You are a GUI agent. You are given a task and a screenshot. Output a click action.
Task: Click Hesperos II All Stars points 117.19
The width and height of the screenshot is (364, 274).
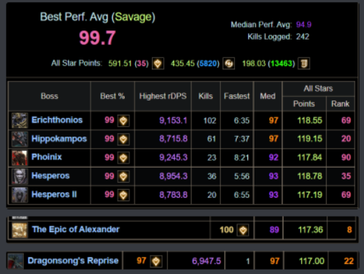click(x=310, y=195)
